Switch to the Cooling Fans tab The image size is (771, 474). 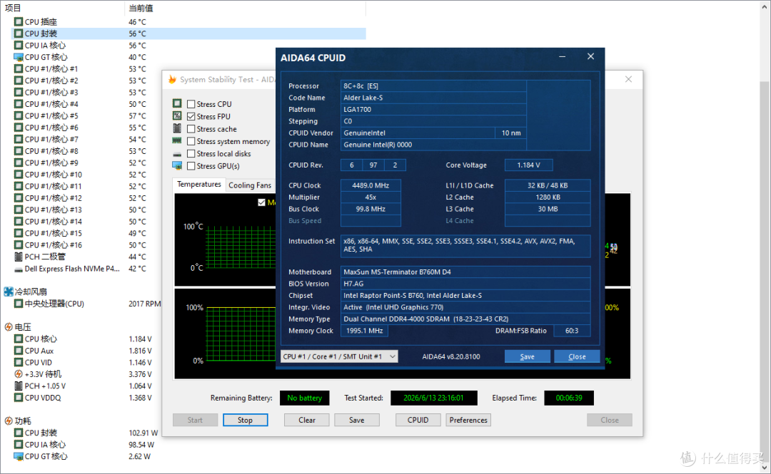(250, 185)
